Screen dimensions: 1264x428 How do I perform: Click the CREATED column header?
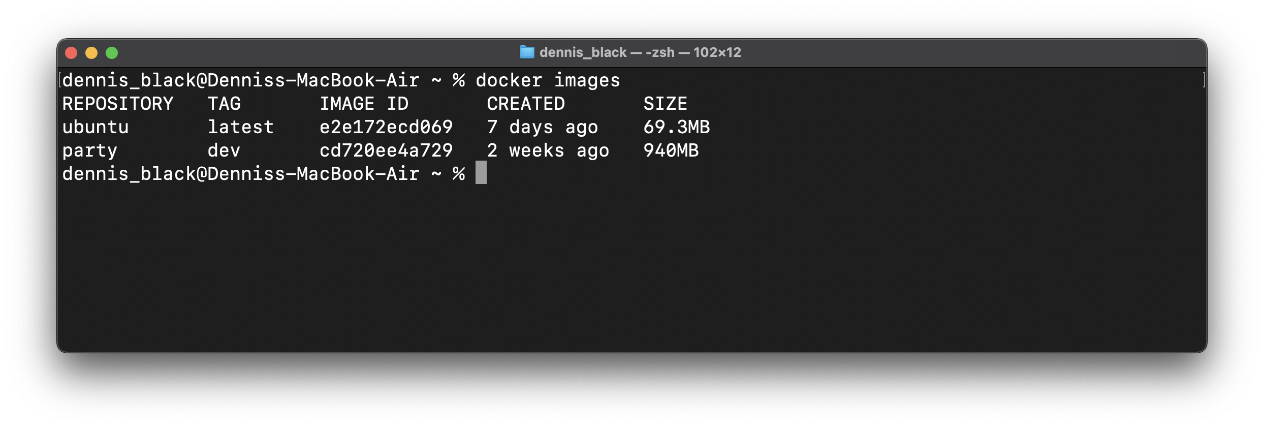526,104
